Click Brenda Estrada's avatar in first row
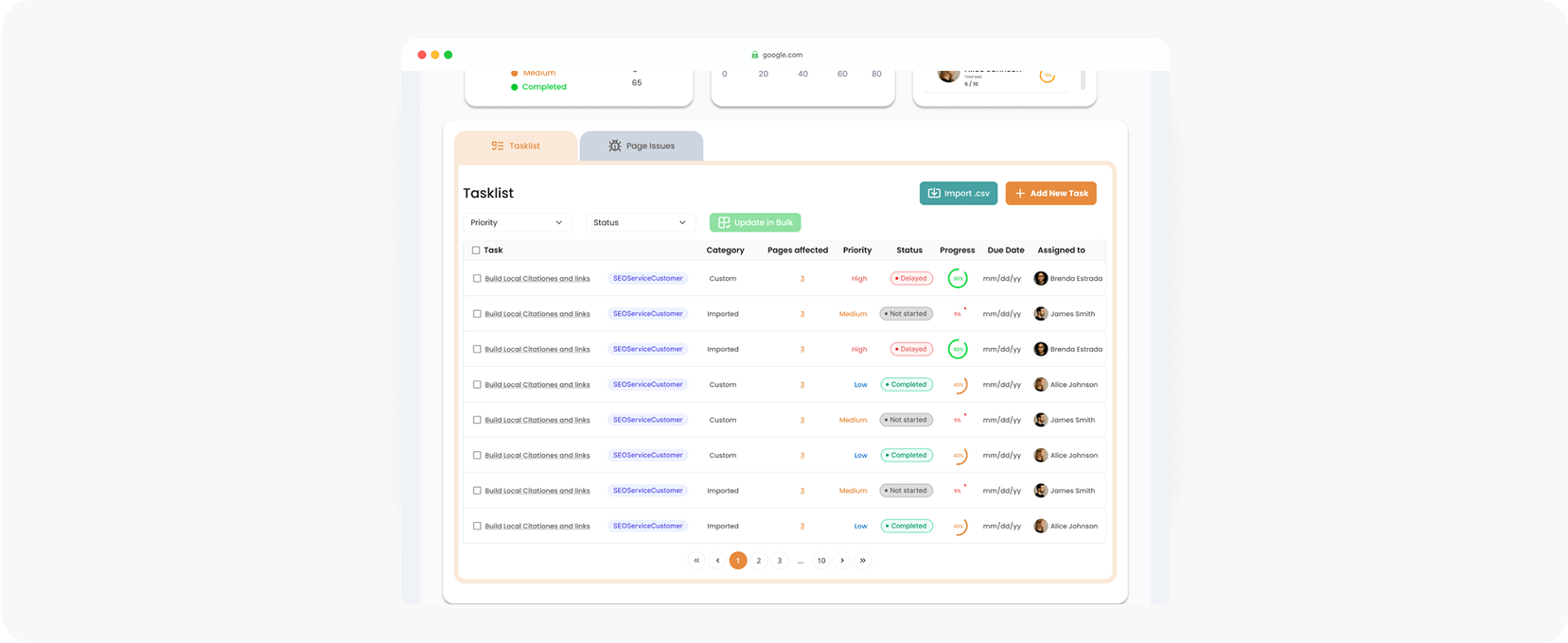 pyautogui.click(x=1041, y=278)
